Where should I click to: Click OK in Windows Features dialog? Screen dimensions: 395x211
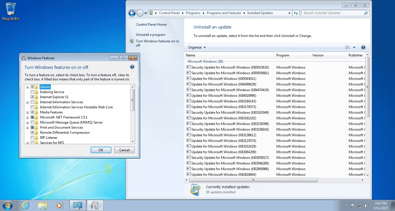pyautogui.click(x=101, y=150)
